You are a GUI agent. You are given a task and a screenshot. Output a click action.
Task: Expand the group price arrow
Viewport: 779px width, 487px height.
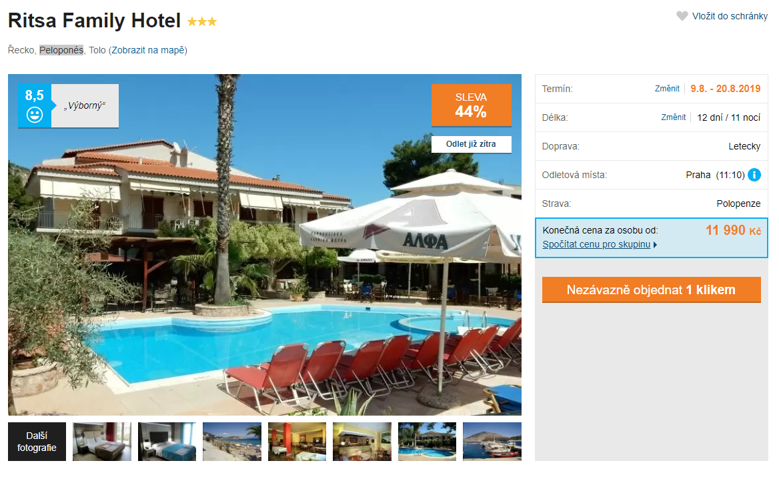tap(656, 244)
